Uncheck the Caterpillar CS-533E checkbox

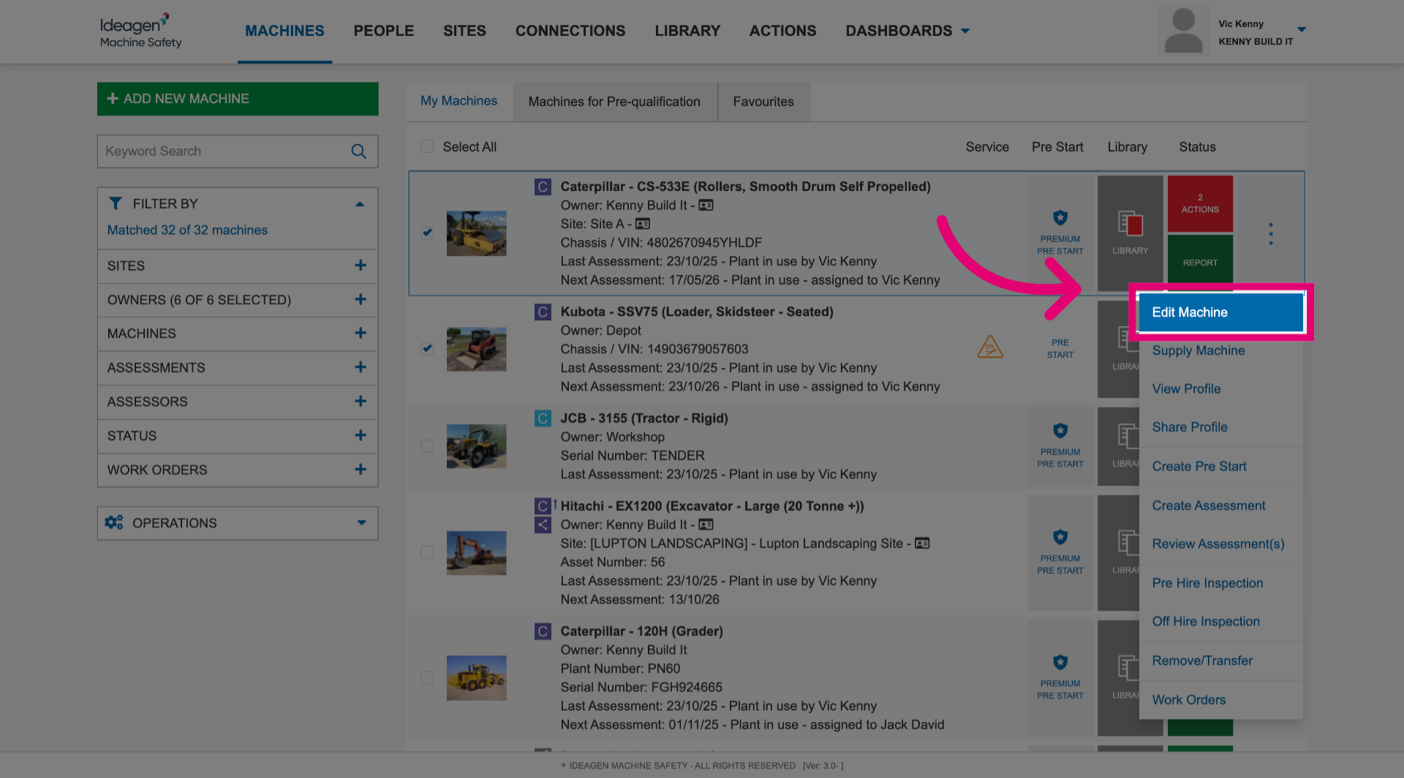427,233
